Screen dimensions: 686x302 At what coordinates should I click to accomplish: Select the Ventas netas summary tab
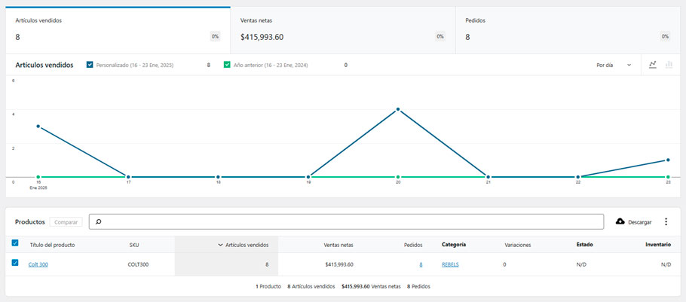pos(343,30)
